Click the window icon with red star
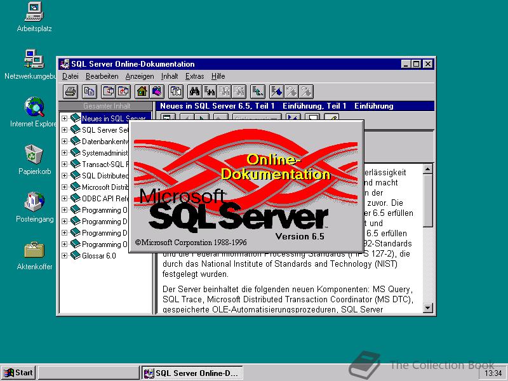The width and height of the screenshot is (508, 381). tap(123, 91)
